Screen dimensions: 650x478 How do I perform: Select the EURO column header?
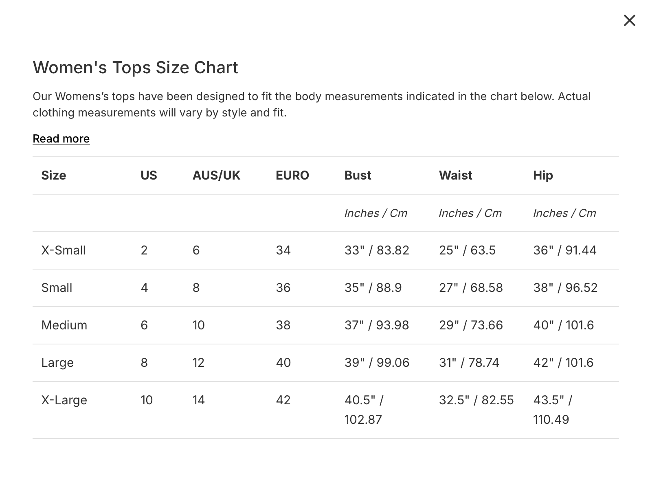pos(292,175)
